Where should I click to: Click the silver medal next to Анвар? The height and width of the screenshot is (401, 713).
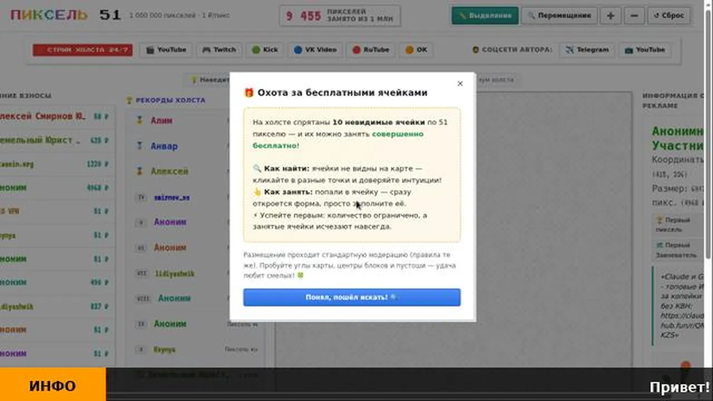coord(140,146)
